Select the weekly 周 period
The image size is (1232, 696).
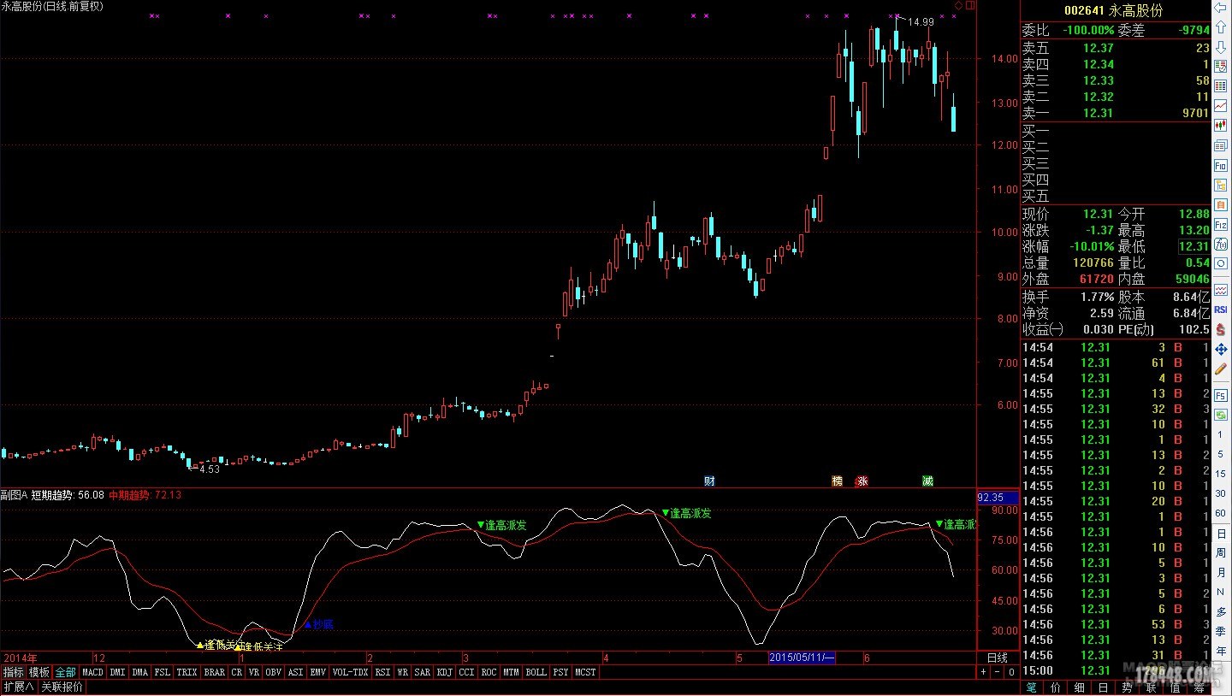click(x=1221, y=553)
